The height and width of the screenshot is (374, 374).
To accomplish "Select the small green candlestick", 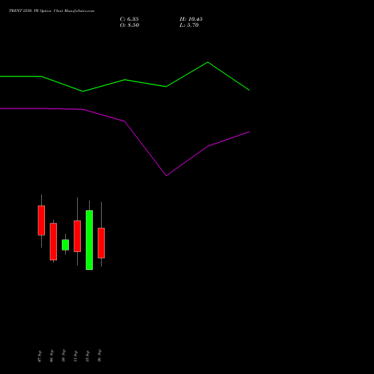I will 65,245.
